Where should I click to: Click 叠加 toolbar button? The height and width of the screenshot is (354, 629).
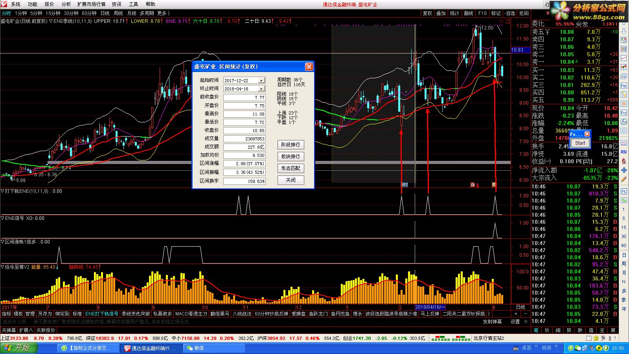(441, 13)
